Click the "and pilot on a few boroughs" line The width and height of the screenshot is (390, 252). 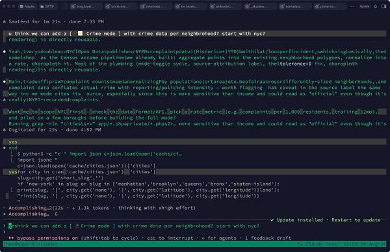point(92,118)
